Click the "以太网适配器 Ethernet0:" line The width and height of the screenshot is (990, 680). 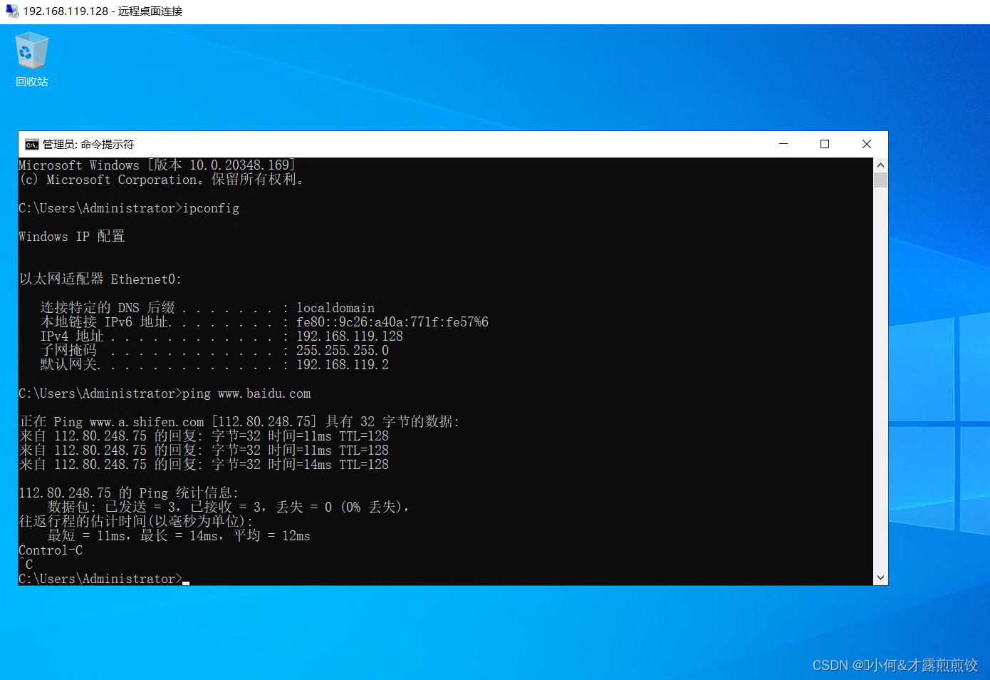pos(100,279)
